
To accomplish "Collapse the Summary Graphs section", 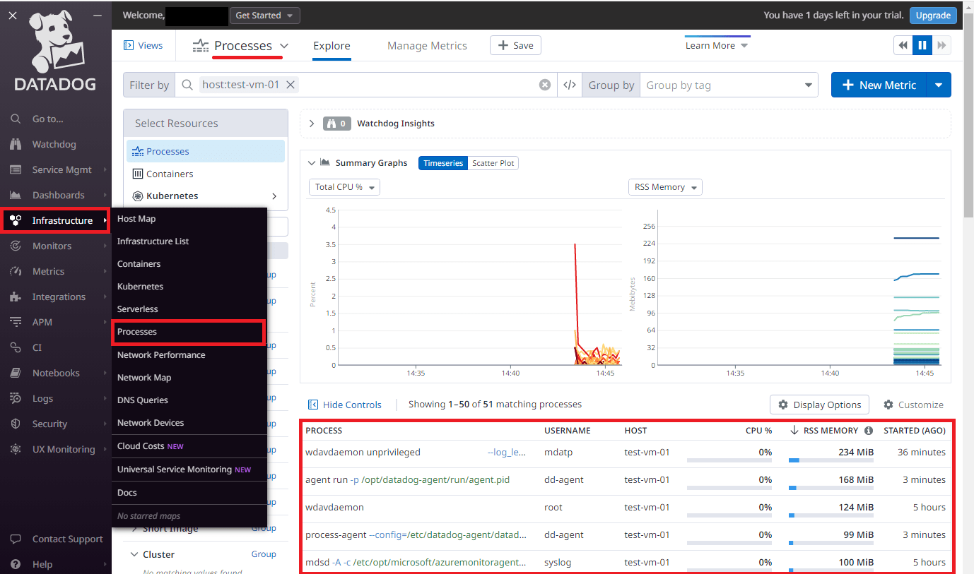I will 312,163.
